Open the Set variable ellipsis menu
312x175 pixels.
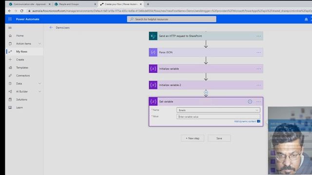tap(258, 102)
